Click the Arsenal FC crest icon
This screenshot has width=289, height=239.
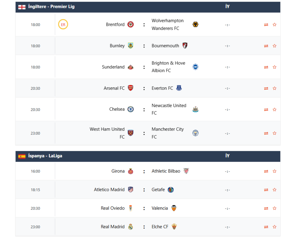130,88
